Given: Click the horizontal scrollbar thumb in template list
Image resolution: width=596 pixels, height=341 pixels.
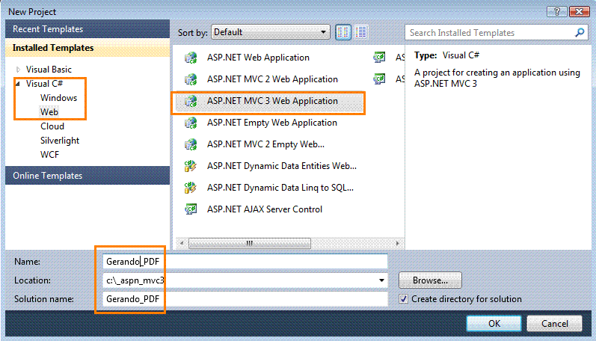Looking at the screenshot, I should click(x=250, y=243).
